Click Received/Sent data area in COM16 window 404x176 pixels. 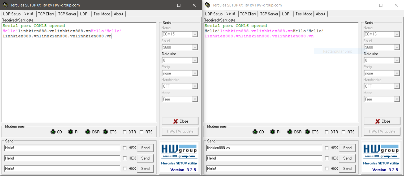[x=281, y=72]
